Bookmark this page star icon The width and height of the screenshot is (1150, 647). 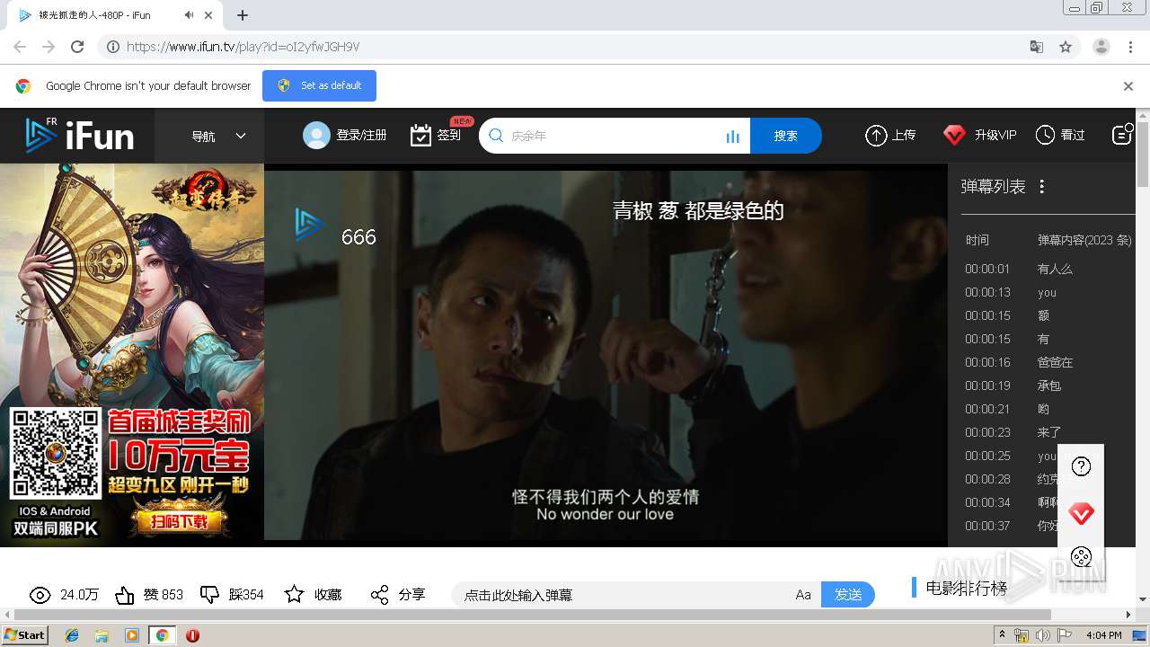point(1066,47)
